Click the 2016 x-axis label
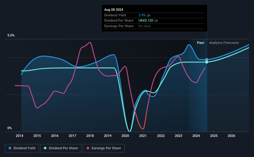Screen dimensions: 254x157 [x=55, y=136]
